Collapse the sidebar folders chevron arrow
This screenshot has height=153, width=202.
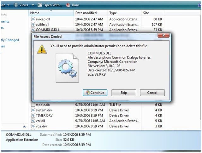point(24,127)
